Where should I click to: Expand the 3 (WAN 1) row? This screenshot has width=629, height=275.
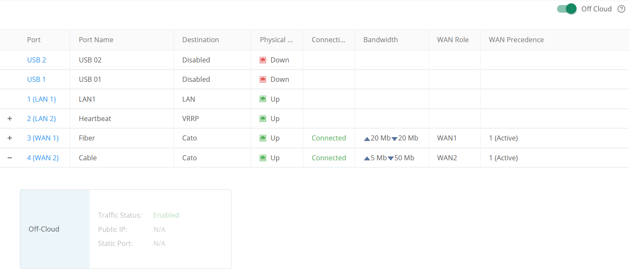coord(10,138)
